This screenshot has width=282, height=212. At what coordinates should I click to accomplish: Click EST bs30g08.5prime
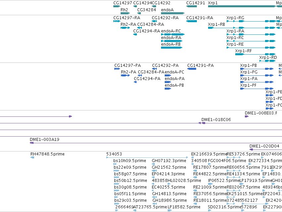117,191
